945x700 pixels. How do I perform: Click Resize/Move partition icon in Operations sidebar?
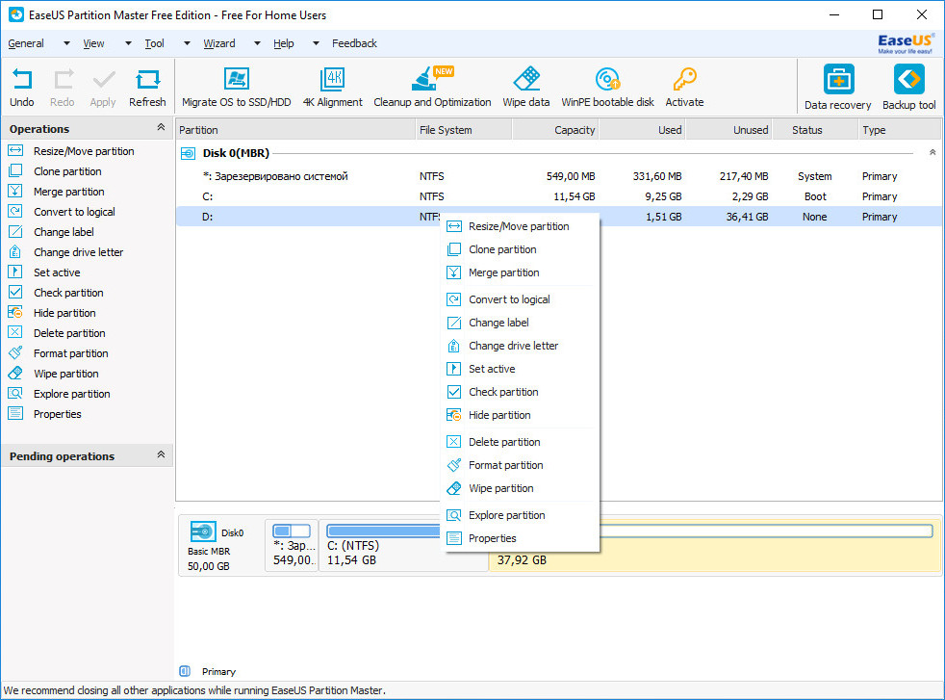[x=15, y=151]
